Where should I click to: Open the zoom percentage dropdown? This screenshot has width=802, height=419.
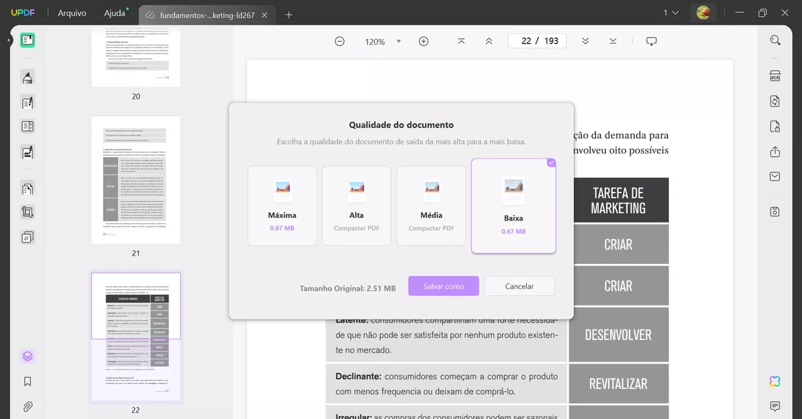(x=398, y=41)
